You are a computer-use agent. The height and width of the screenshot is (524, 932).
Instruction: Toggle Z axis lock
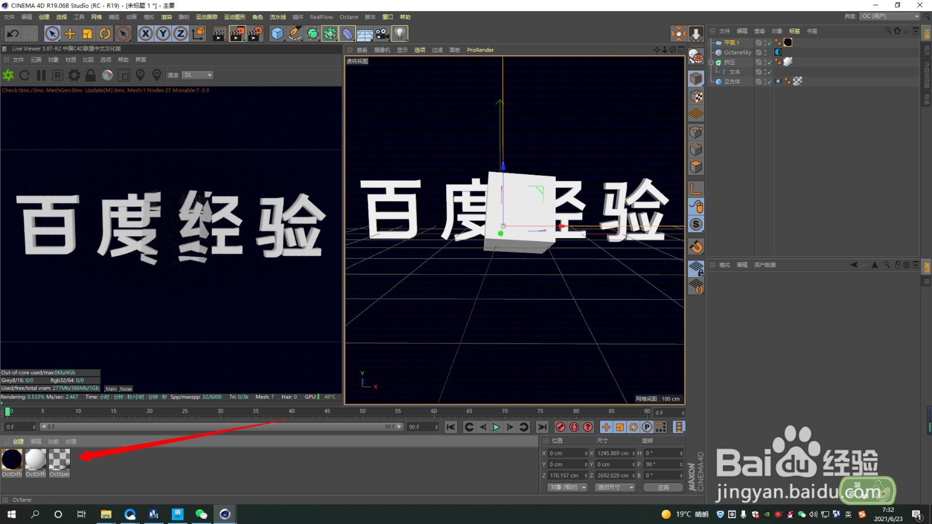(181, 34)
